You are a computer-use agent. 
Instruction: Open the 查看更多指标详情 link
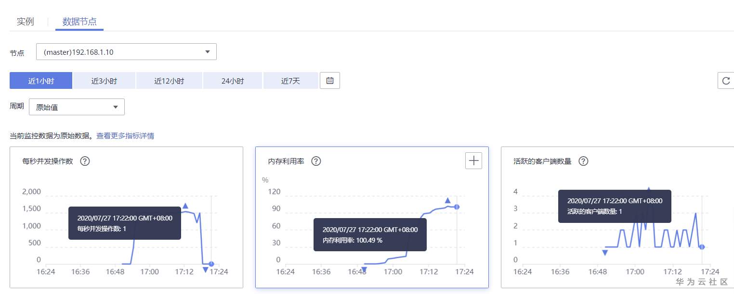125,136
